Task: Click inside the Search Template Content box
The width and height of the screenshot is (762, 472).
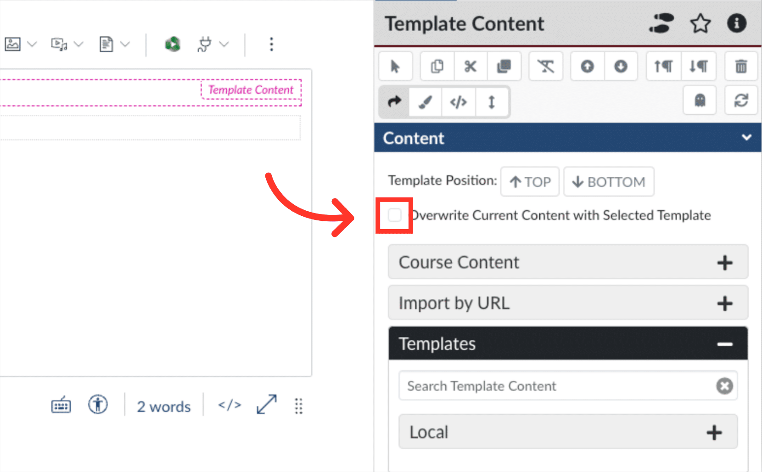Action: [x=528, y=386]
